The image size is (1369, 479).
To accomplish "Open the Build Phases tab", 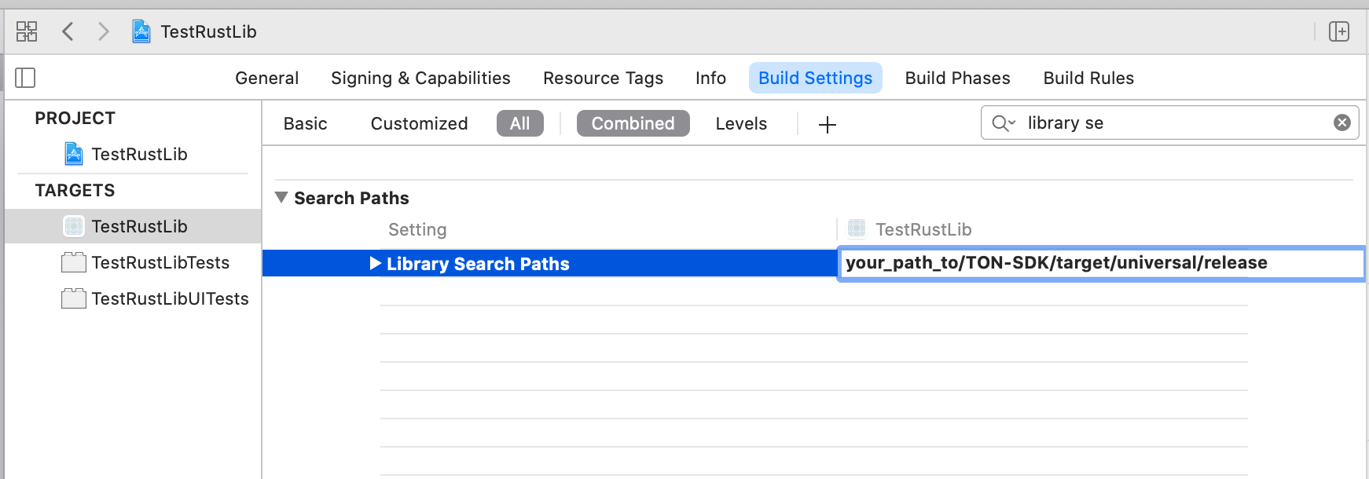I will click(957, 78).
